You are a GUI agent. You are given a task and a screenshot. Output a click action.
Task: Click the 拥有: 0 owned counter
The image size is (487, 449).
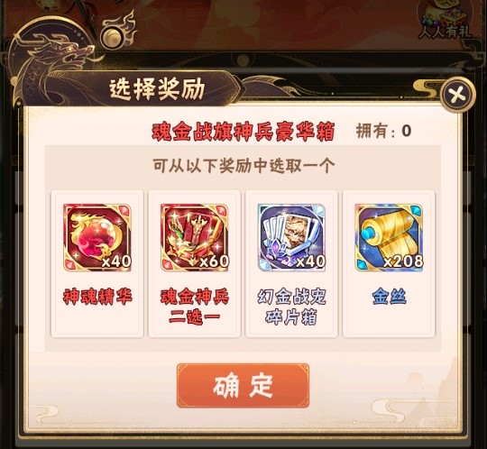pyautogui.click(x=383, y=131)
